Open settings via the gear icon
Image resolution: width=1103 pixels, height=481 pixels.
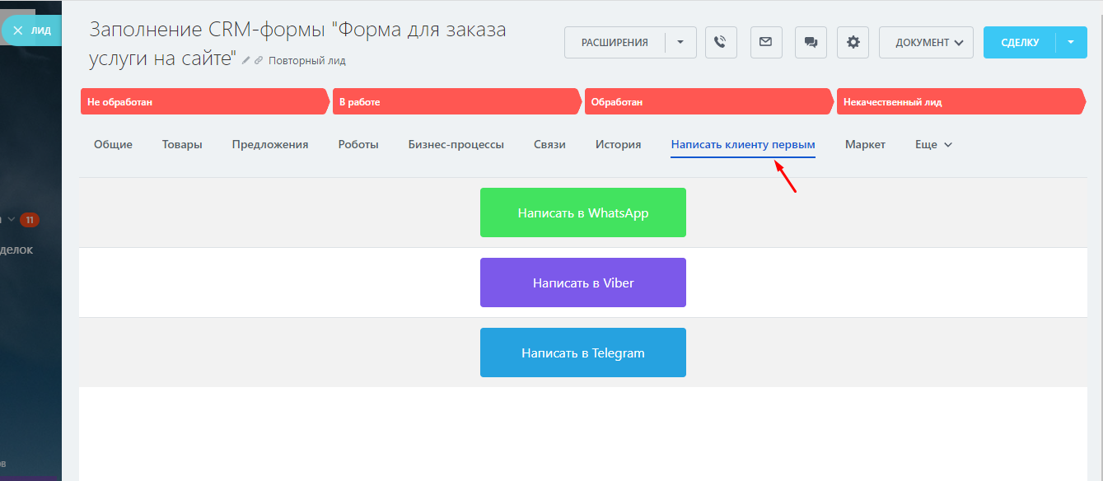pos(853,42)
